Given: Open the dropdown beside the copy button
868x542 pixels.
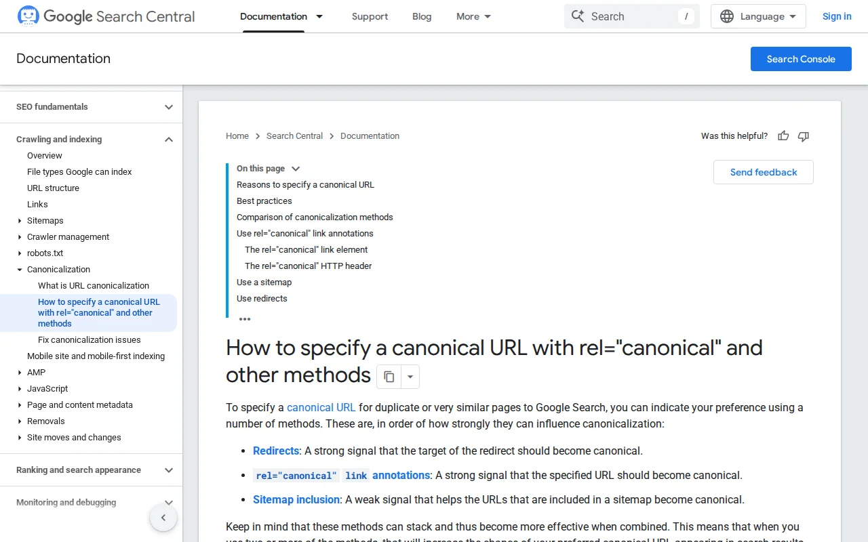Looking at the screenshot, I should (x=410, y=376).
